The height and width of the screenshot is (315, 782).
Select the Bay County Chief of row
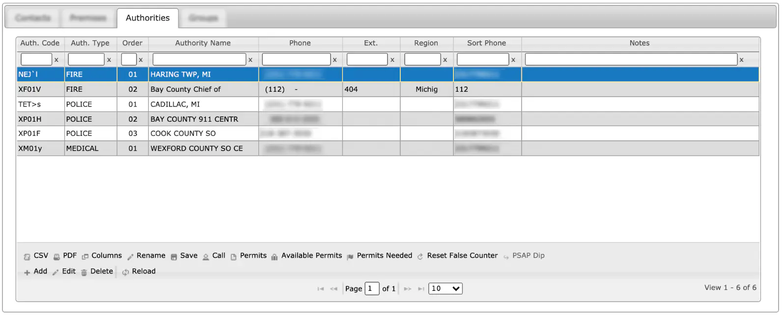(x=388, y=89)
